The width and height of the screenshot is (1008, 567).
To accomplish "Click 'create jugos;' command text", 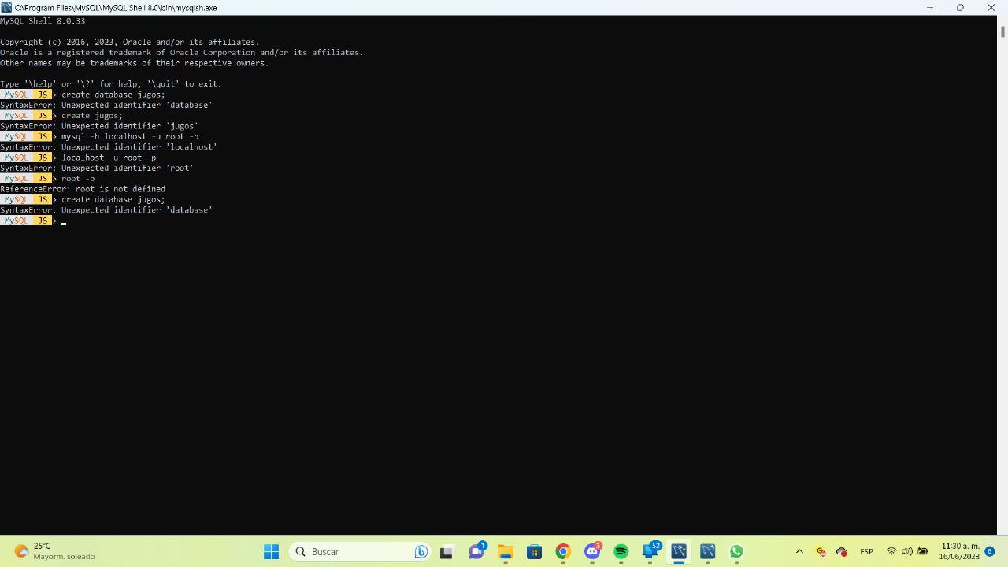I will [92, 116].
